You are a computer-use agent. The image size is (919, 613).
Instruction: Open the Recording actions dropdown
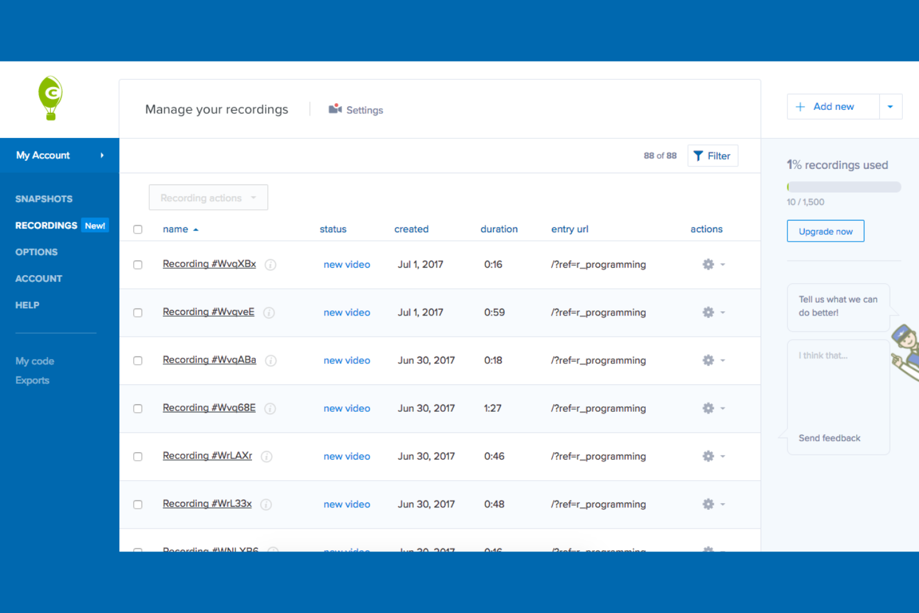click(x=208, y=198)
